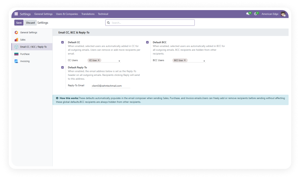Select Sales in the sidebar
The image size is (300, 179).
pos(32,40)
